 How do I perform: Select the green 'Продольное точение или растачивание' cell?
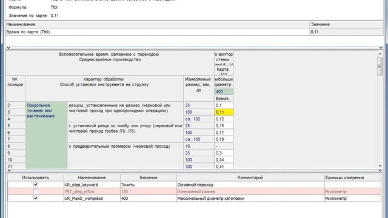tap(46, 136)
